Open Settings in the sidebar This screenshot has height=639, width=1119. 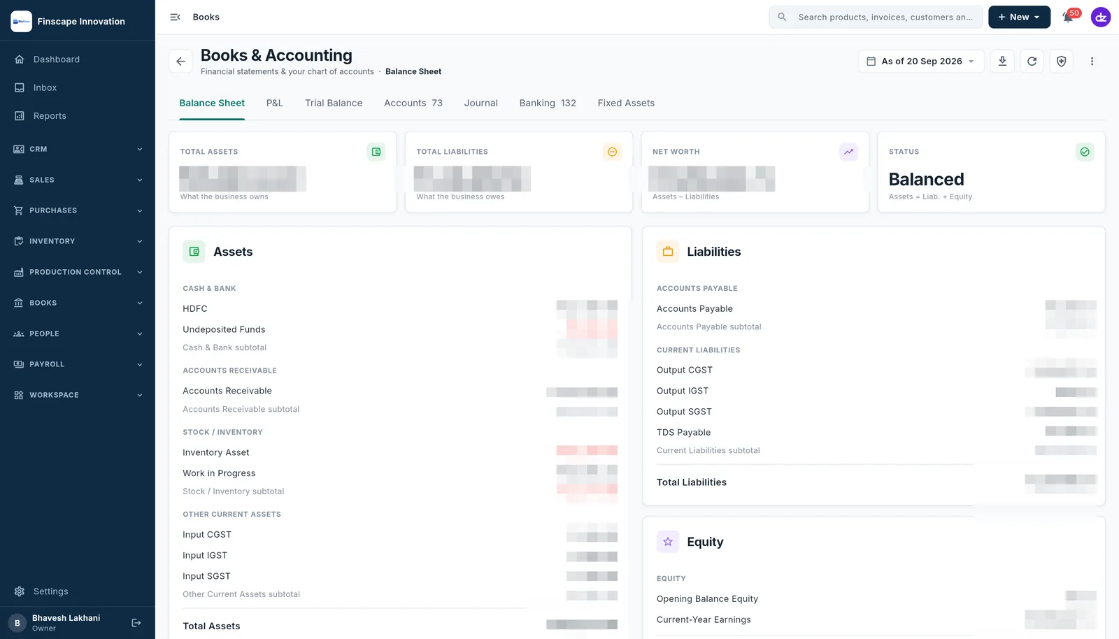(77, 591)
